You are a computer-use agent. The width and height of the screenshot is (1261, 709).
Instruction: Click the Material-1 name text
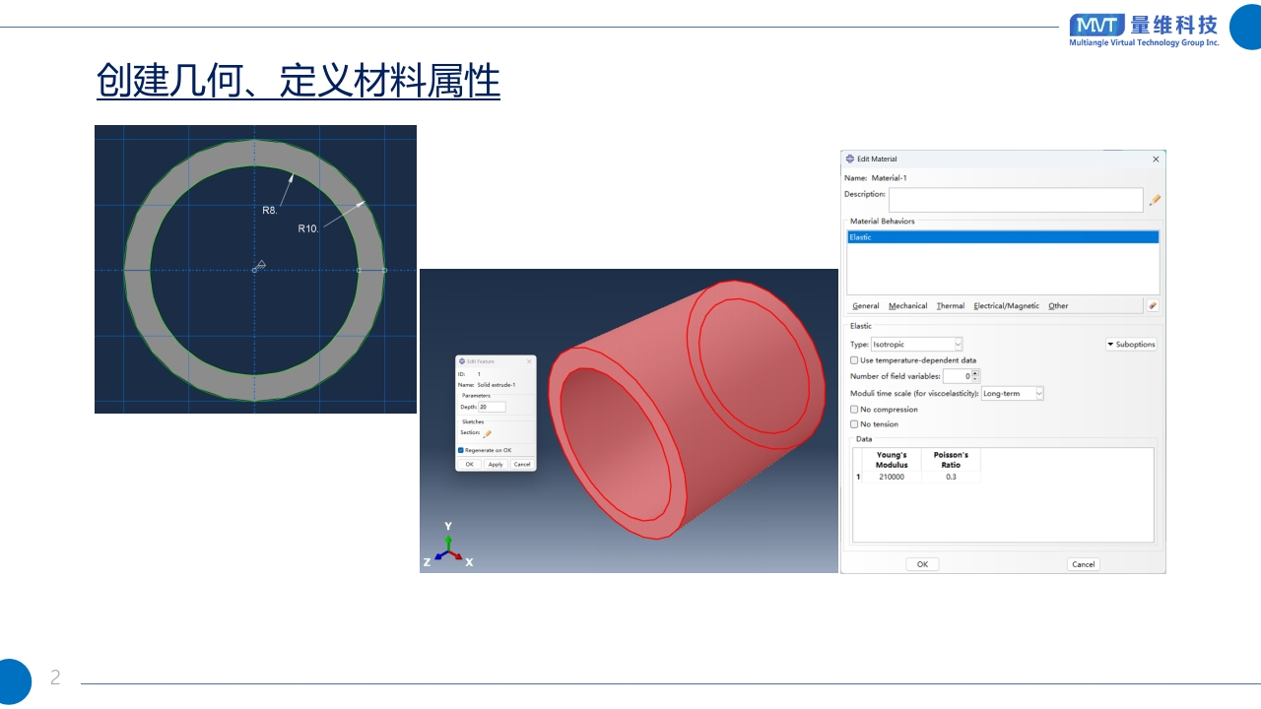890,178
